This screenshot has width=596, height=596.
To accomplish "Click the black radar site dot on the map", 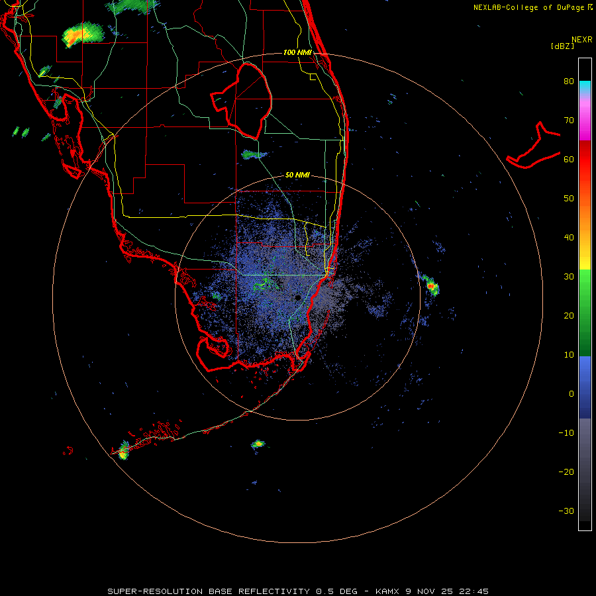I will click(x=298, y=297).
